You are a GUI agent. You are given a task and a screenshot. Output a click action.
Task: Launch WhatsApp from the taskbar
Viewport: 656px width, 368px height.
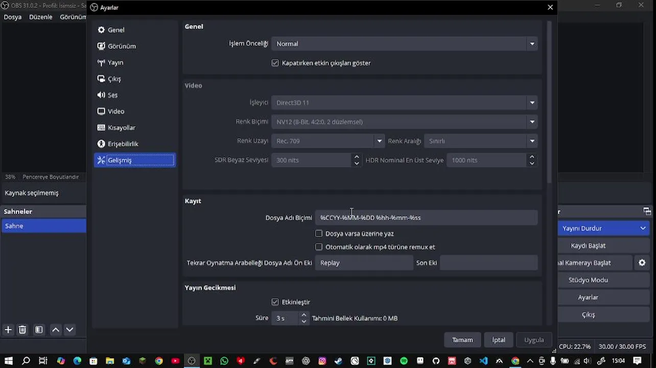pos(224,361)
